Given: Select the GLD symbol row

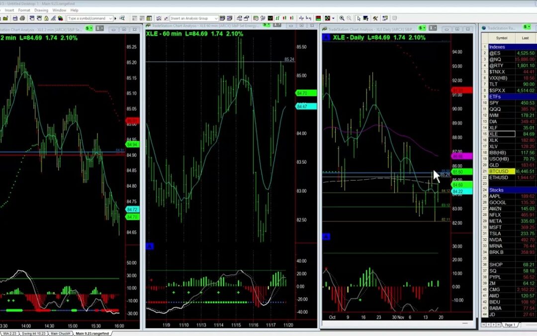Looking at the screenshot, I should click(512, 165).
